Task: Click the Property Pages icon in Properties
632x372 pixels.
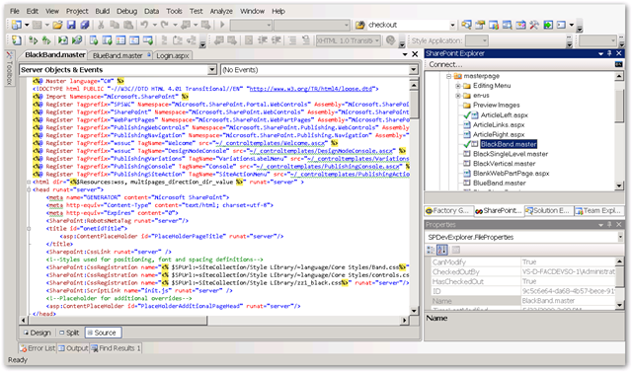Action: [455, 250]
